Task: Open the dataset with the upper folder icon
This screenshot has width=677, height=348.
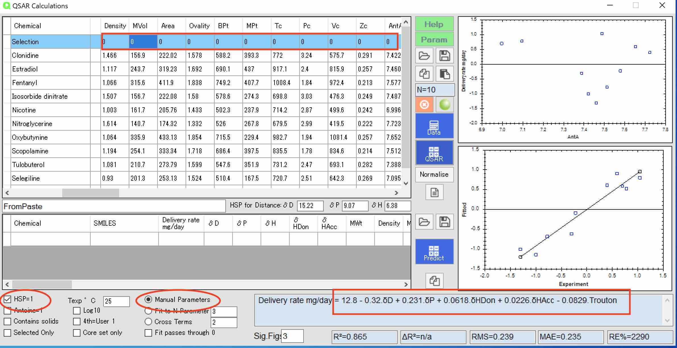Action: click(424, 55)
